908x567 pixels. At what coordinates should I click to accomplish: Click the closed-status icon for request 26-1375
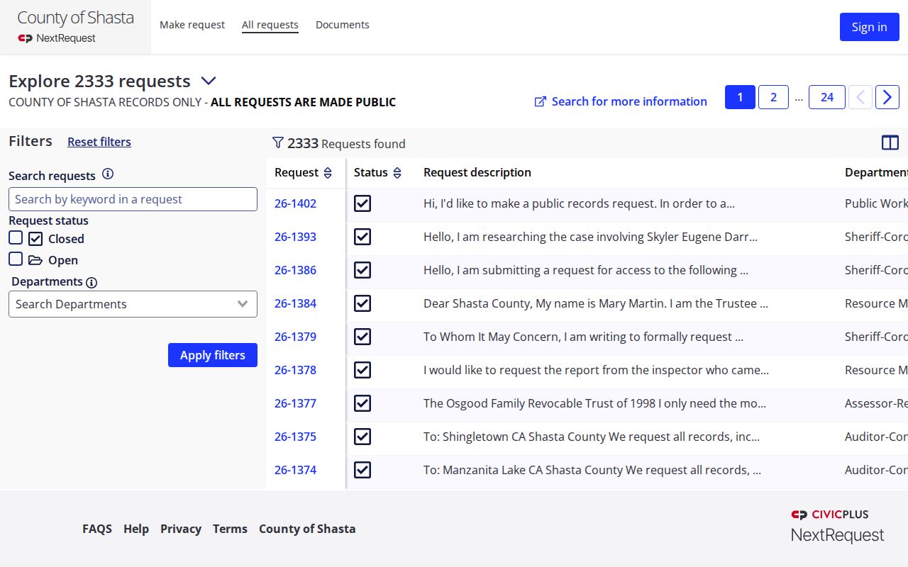pyautogui.click(x=362, y=437)
